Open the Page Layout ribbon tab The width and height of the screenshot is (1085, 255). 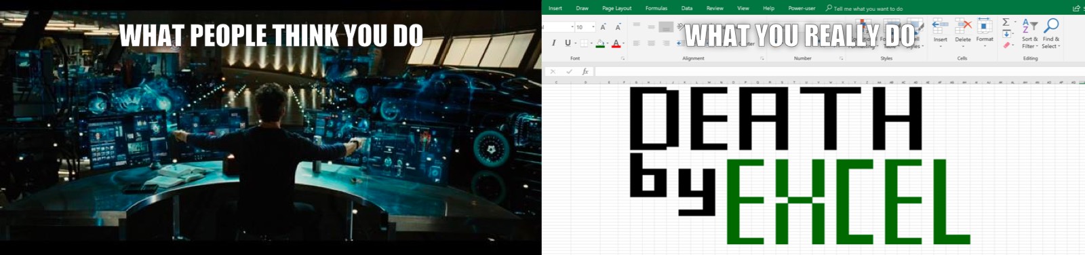(616, 8)
